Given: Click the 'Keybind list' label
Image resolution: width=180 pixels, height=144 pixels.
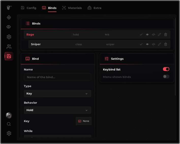Looking at the screenshot, I should [x=112, y=69].
